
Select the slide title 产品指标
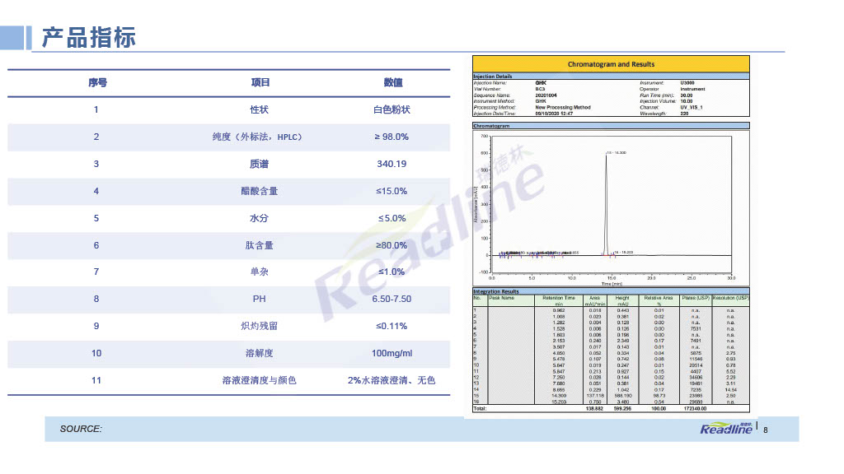[x=89, y=38]
